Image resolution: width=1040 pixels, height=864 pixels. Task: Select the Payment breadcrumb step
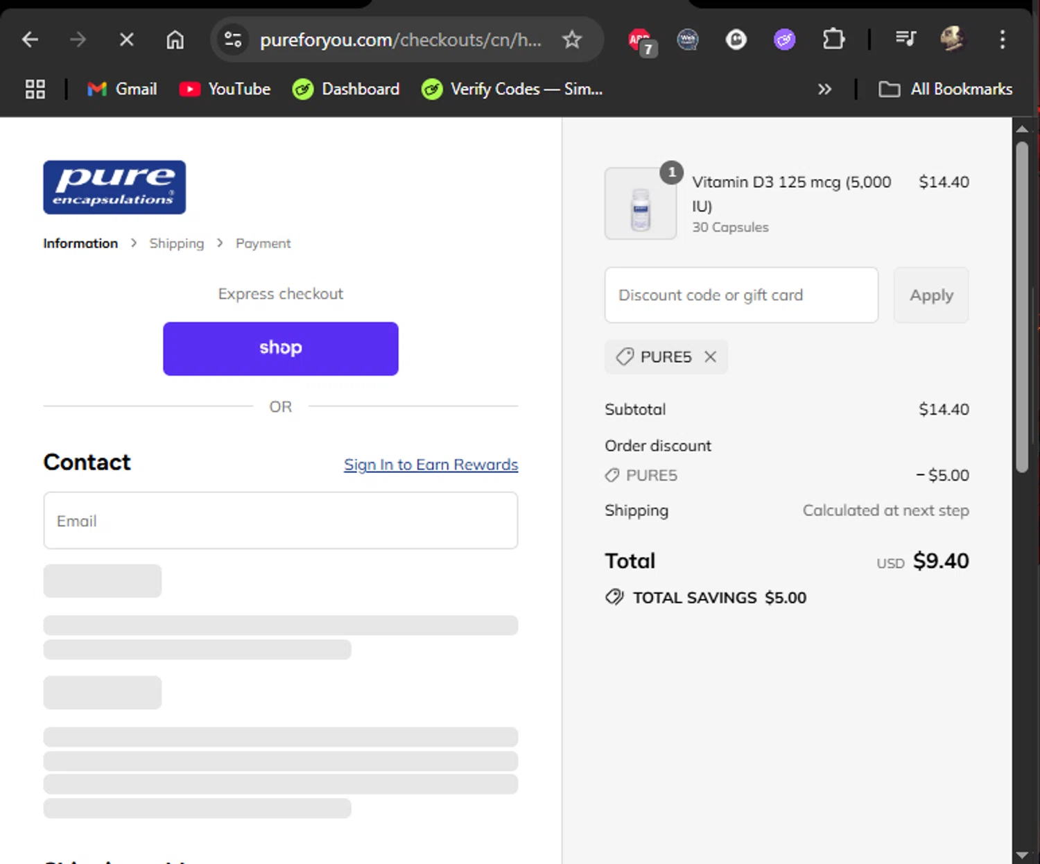click(x=263, y=243)
